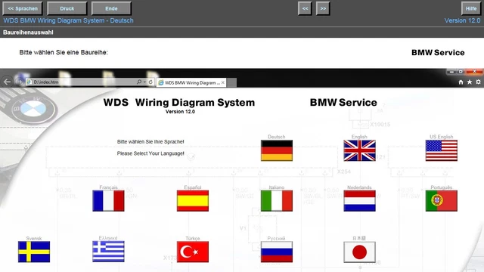Click the << Sprachen button

click(23, 8)
